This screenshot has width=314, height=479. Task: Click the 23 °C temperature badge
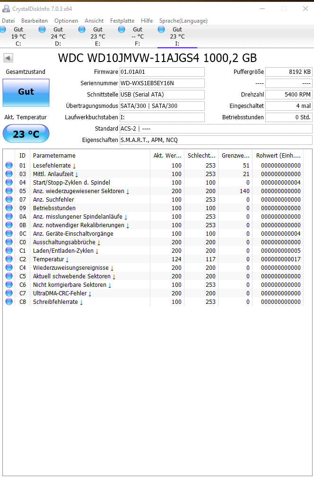26,134
